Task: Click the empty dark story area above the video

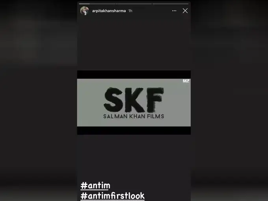Action: pyautogui.click(x=134, y=43)
